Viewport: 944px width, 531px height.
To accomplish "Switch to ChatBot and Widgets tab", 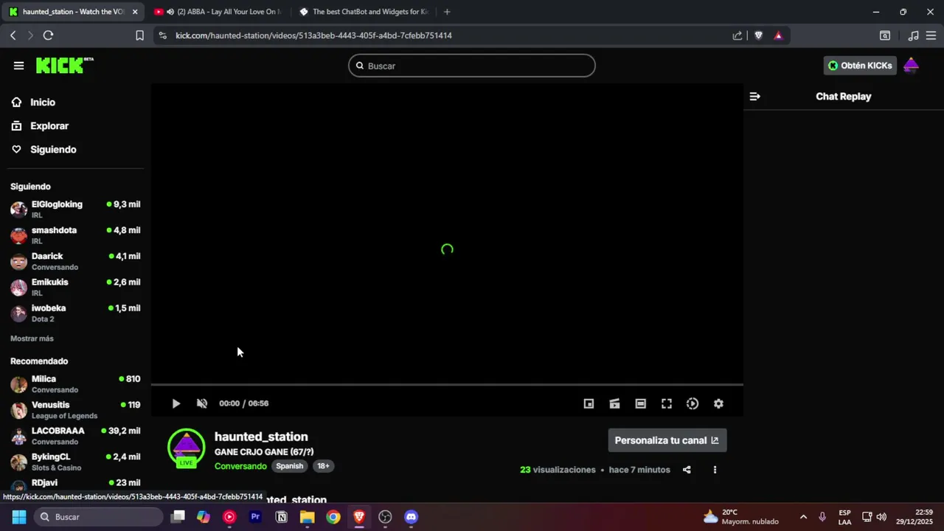I will [x=365, y=12].
